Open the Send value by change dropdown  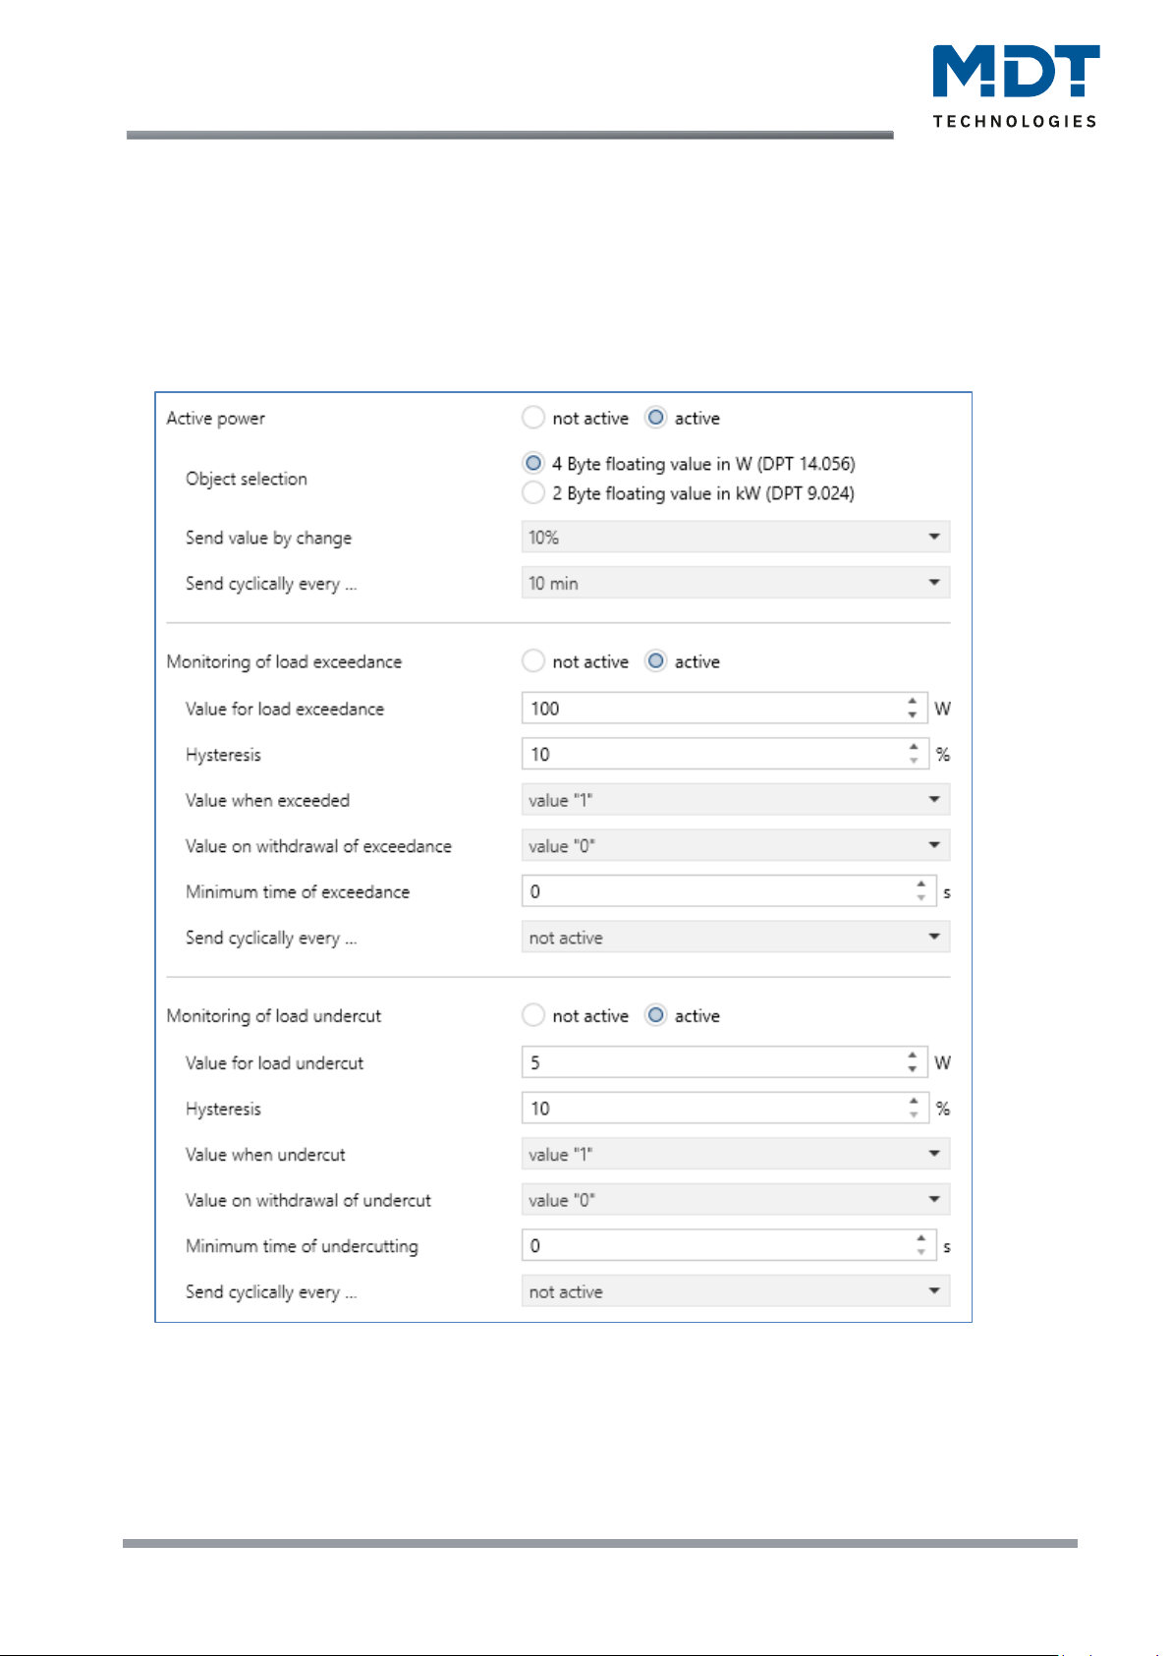click(x=736, y=538)
